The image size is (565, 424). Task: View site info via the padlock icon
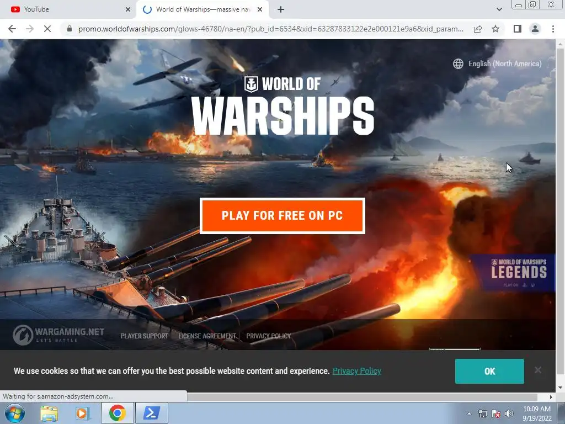coord(70,29)
